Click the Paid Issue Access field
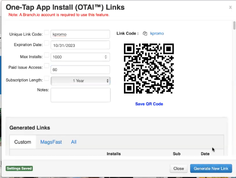The width and height of the screenshot is (236, 178). point(80,69)
